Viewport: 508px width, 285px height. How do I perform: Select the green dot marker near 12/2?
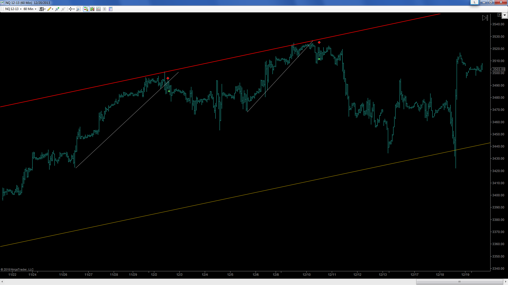(169, 91)
